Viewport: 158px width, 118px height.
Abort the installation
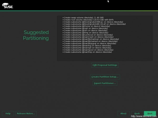[124, 114]
